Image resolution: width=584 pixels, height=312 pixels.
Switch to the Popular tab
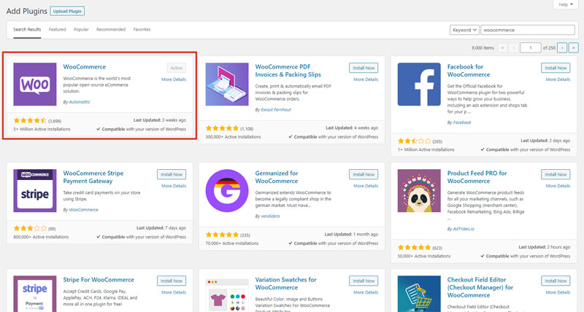tap(81, 30)
